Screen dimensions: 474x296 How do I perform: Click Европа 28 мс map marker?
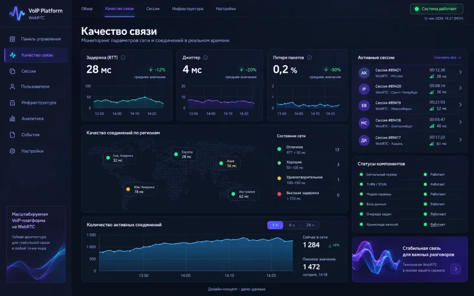pyautogui.click(x=184, y=155)
